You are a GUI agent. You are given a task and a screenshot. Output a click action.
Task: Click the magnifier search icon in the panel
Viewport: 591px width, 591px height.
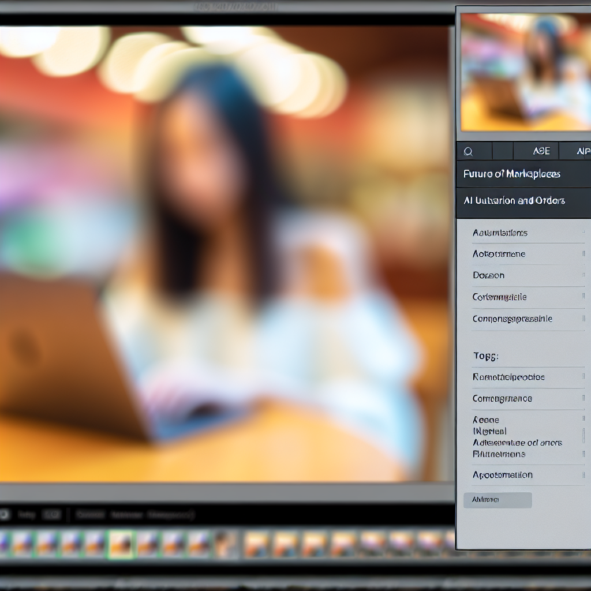pos(468,151)
